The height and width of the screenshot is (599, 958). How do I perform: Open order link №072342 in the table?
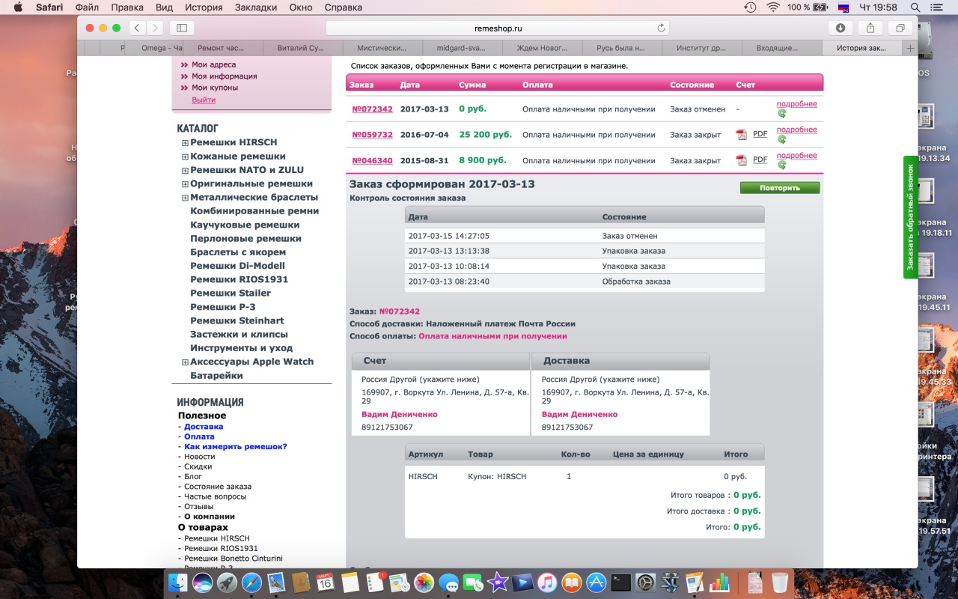tap(372, 109)
